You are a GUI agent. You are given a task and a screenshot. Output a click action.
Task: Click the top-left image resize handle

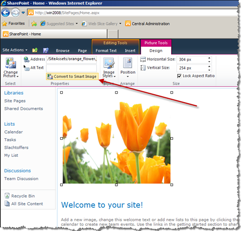coord(61,92)
